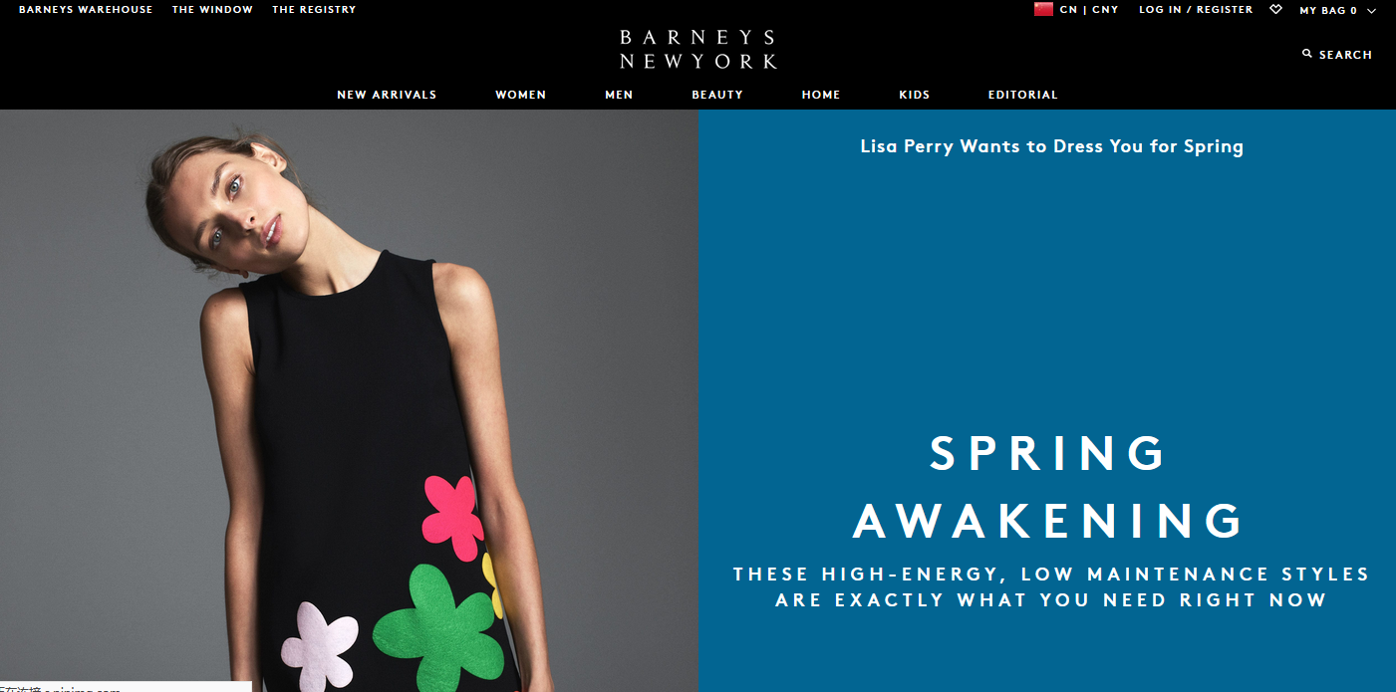This screenshot has height=692, width=1396.
Task: Click the search magnifier icon
Action: [1307, 54]
